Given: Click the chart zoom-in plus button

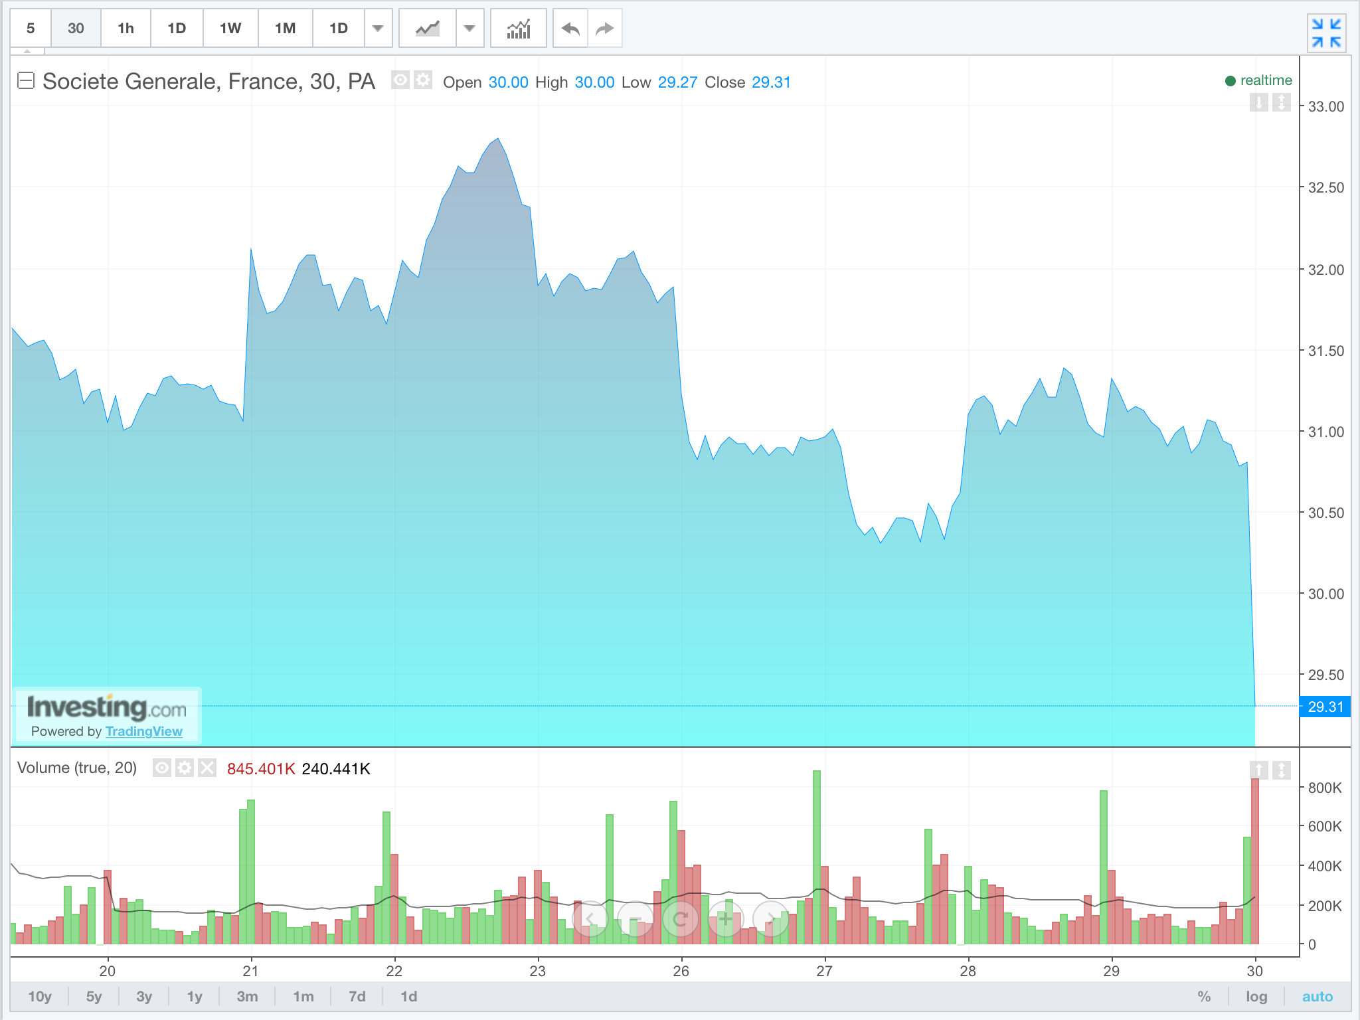Looking at the screenshot, I should (x=725, y=919).
